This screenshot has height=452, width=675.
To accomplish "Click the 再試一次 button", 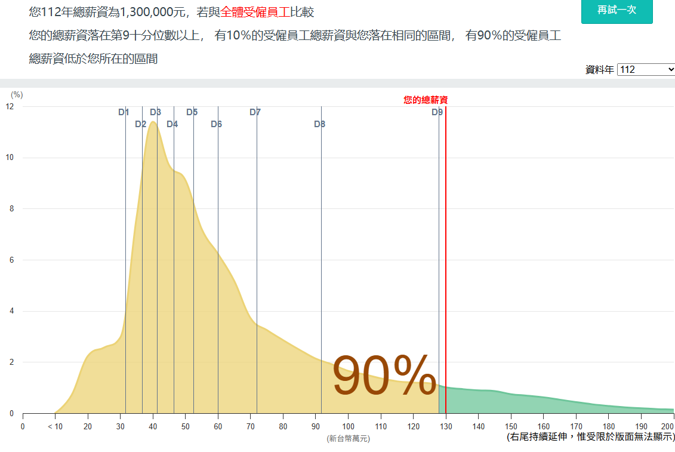I will [x=617, y=10].
